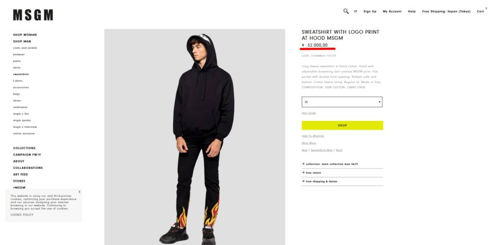Go to MSGM logo homepage
Viewport: 502px width, 245px height.
(x=33, y=15)
